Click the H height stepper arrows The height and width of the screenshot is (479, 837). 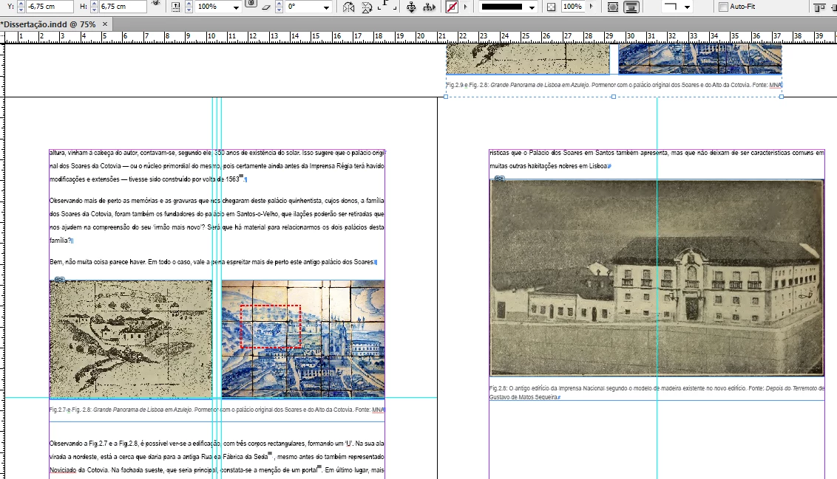click(x=94, y=7)
